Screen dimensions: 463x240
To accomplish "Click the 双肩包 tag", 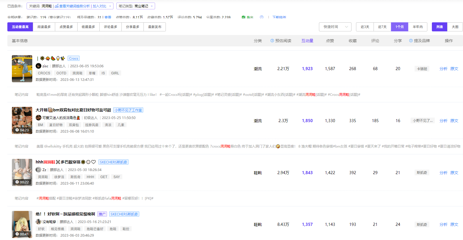I will [x=74, y=125].
